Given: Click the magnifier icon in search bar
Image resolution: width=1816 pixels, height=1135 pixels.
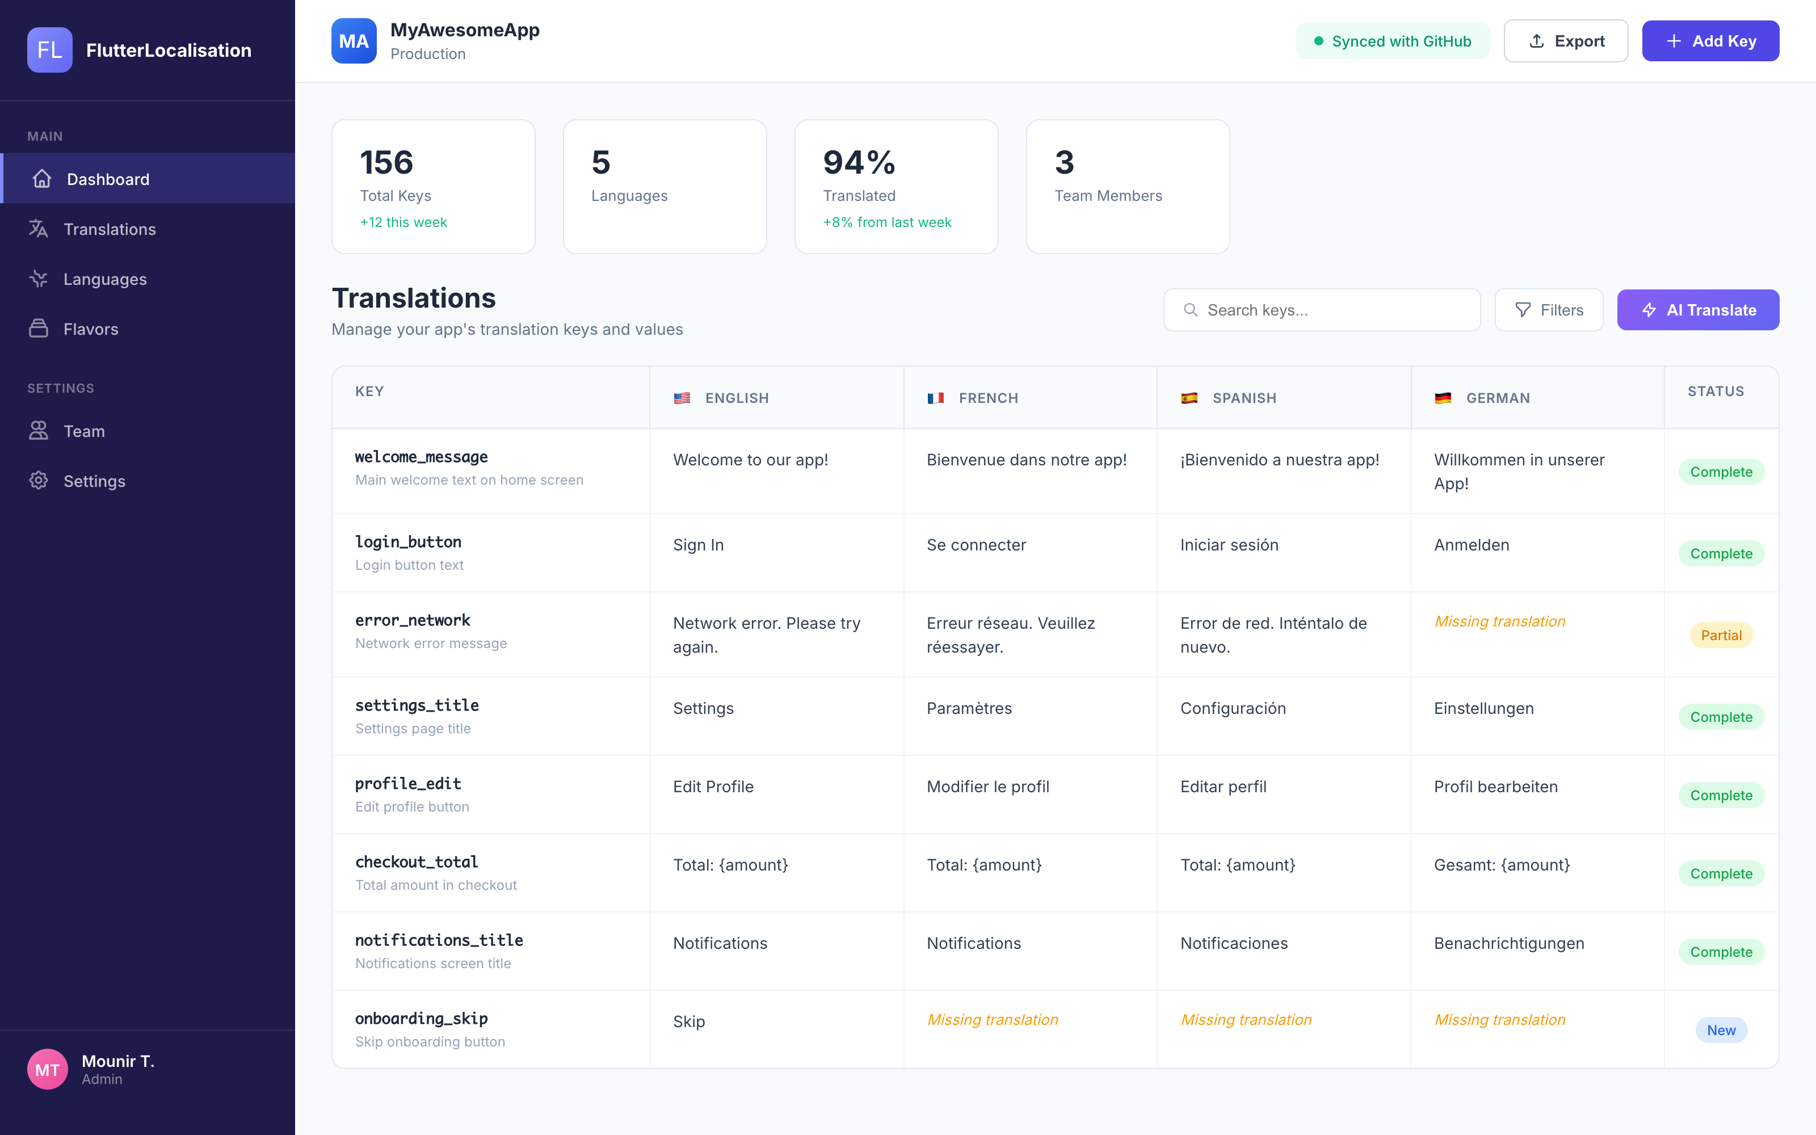Looking at the screenshot, I should tap(1192, 309).
